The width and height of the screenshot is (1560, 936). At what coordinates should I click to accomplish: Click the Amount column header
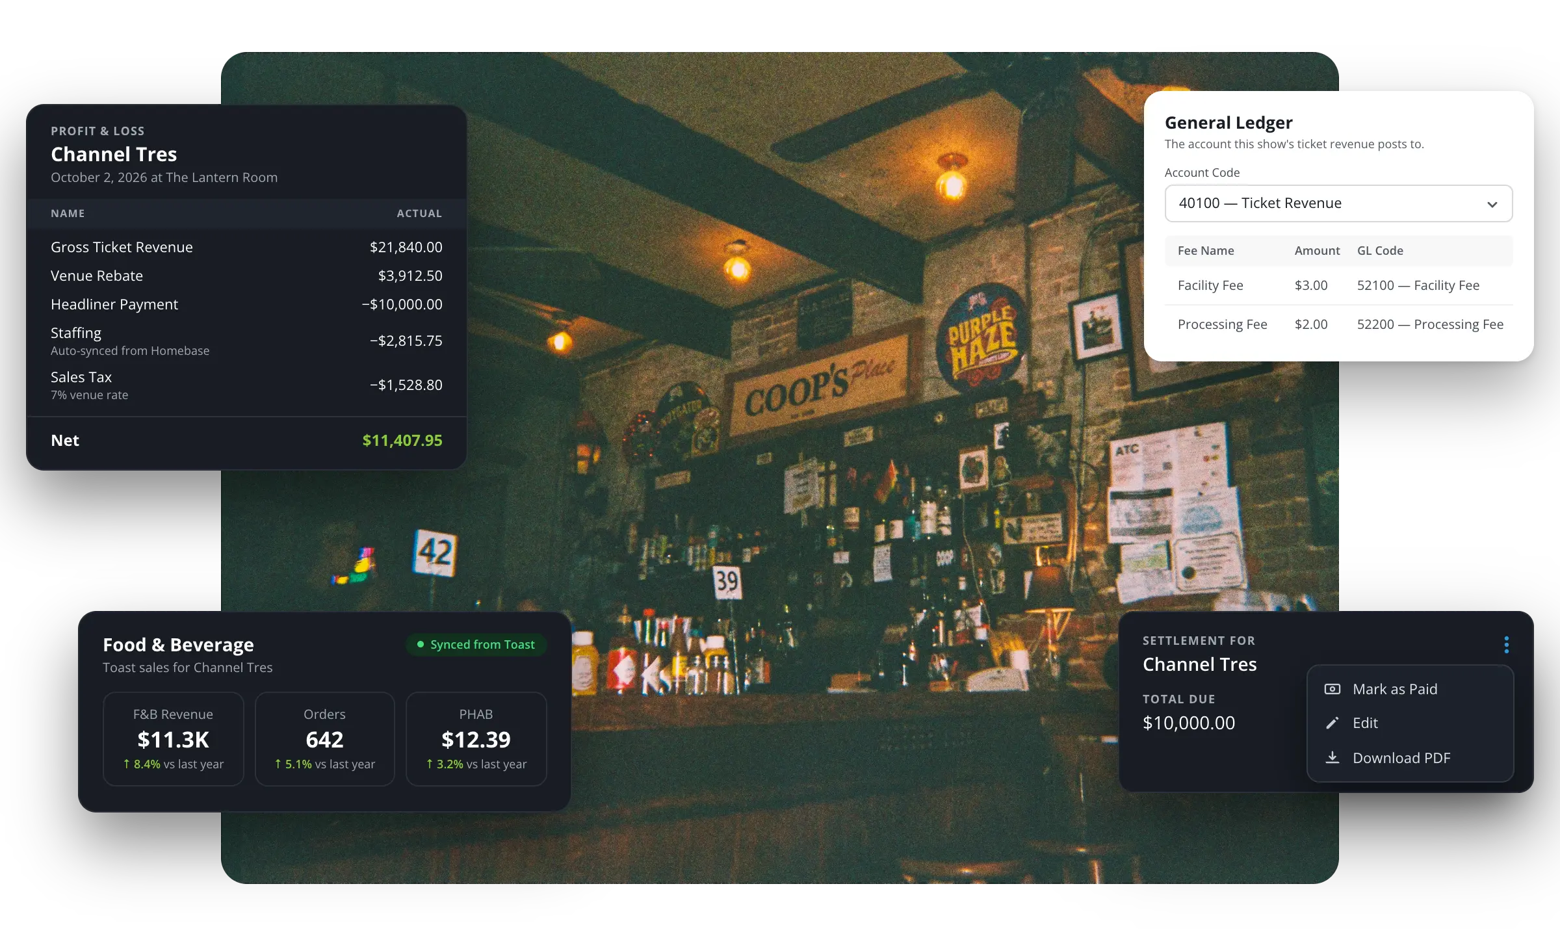[1317, 251]
